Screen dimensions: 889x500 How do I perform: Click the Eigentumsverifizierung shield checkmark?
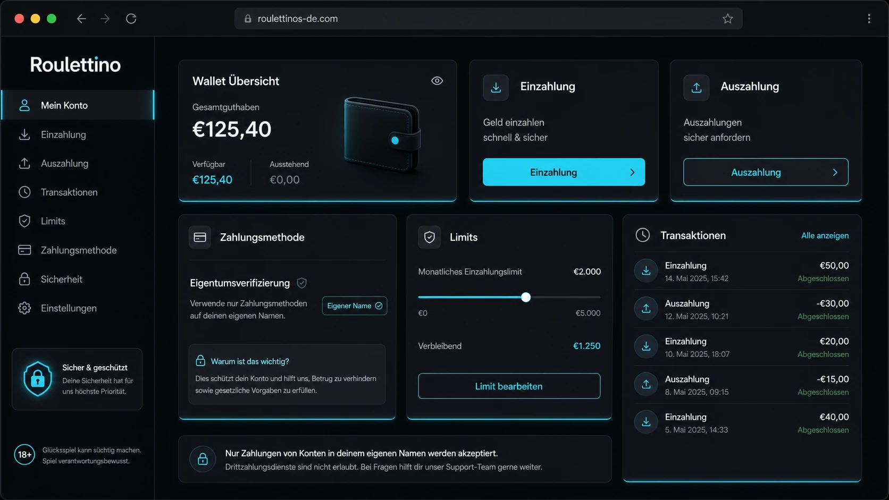301,283
